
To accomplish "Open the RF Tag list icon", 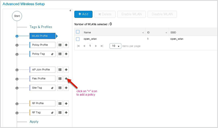I will (x=60, y=113).
